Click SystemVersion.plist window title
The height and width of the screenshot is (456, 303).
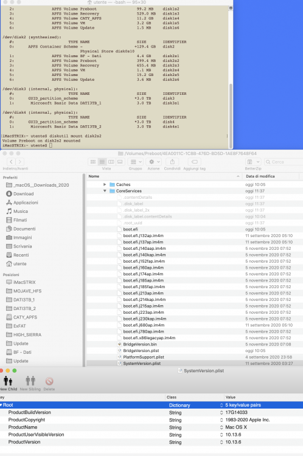[204, 371]
